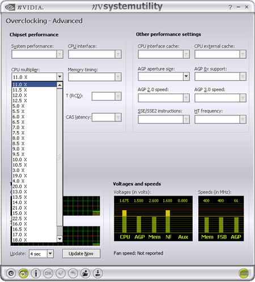255x282 pixels.
Task: Pick 22.5 X in the multiplier list
Action: tap(34, 219)
